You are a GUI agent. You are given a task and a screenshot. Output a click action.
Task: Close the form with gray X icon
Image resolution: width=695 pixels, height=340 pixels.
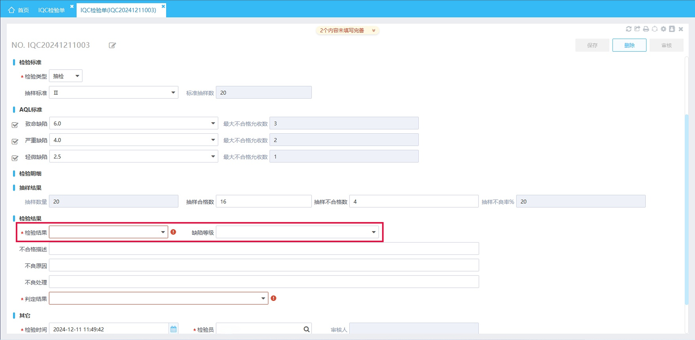(681, 29)
